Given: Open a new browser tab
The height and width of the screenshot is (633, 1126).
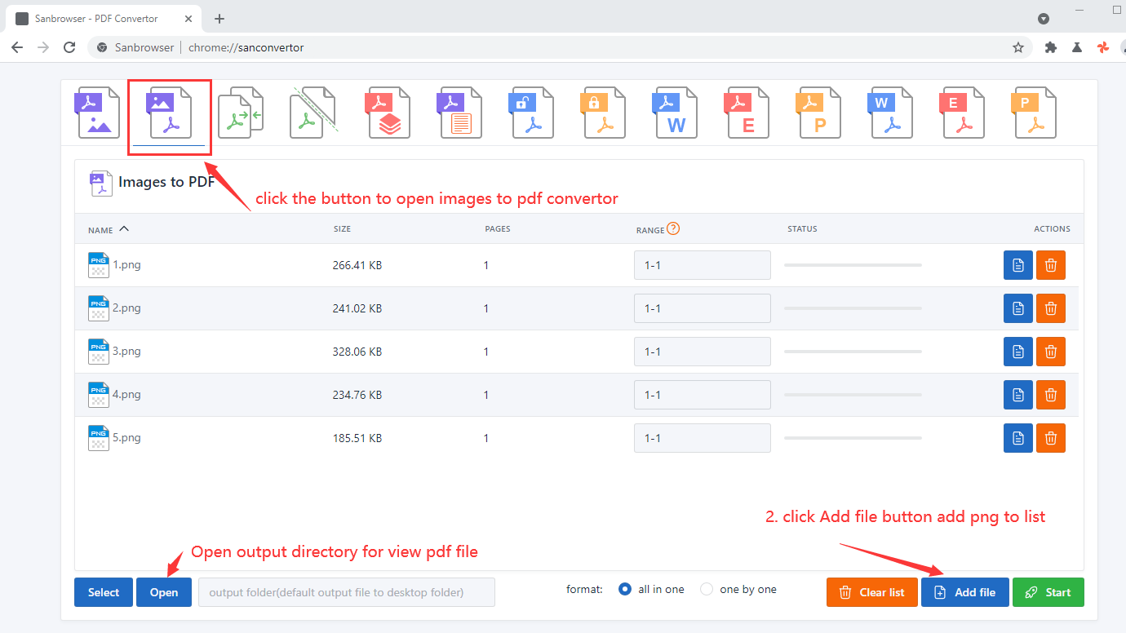Looking at the screenshot, I should [x=219, y=18].
